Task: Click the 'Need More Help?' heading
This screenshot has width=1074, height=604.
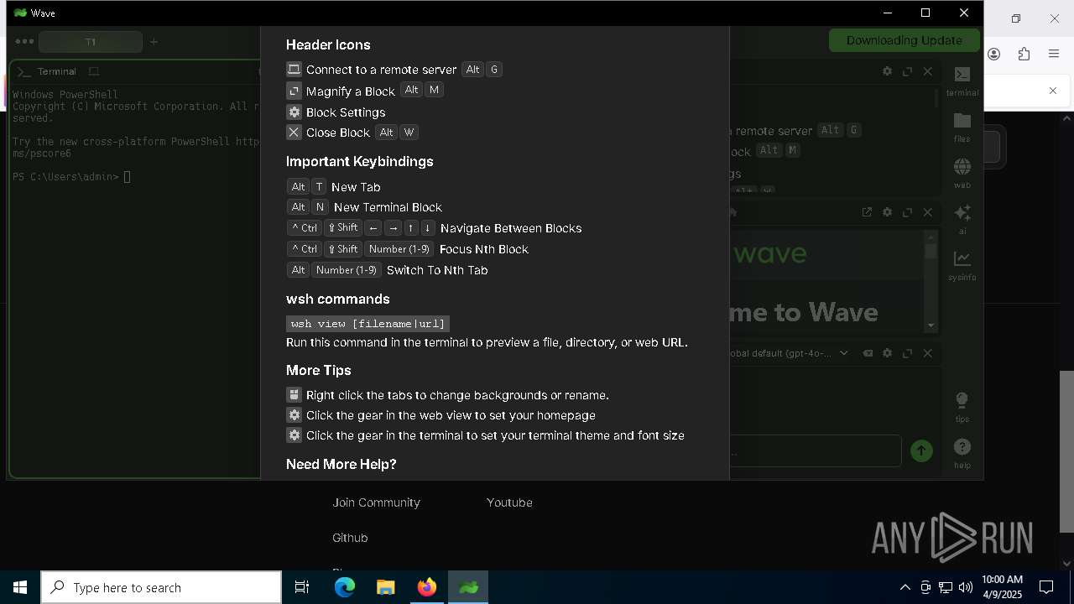Action: [341, 464]
